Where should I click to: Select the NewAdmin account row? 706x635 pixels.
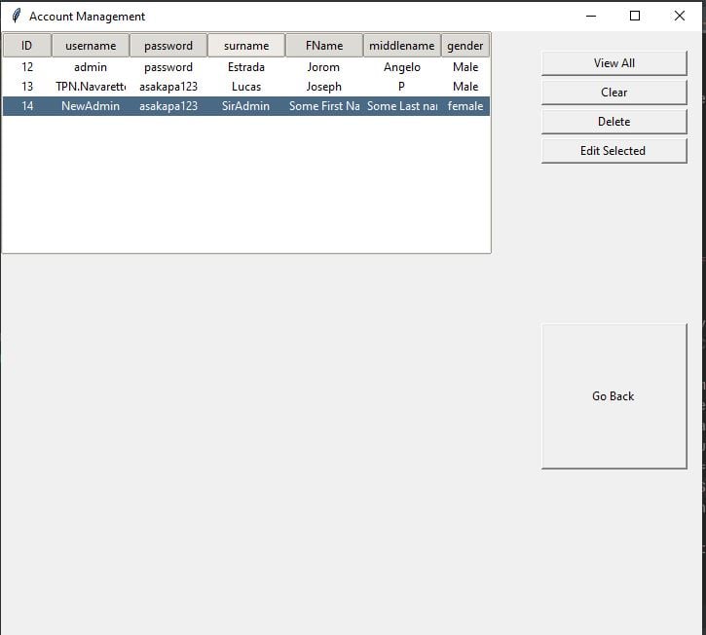pos(91,106)
